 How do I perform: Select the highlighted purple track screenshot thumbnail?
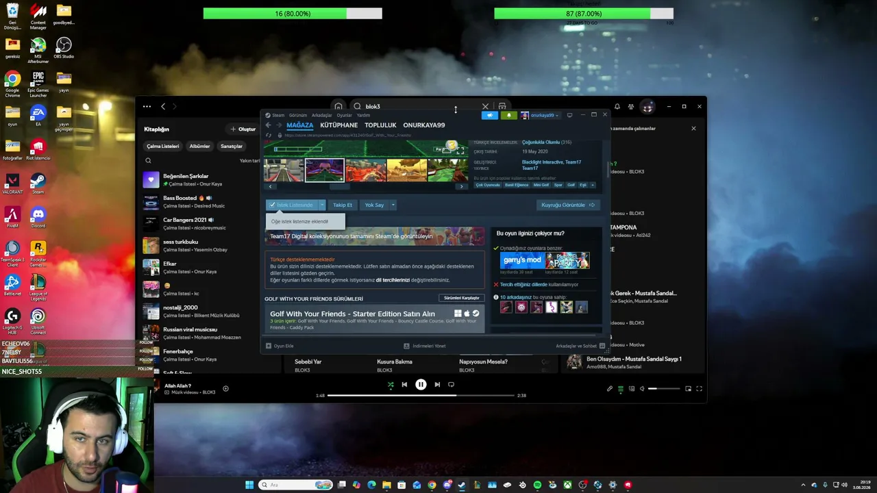[x=324, y=170]
